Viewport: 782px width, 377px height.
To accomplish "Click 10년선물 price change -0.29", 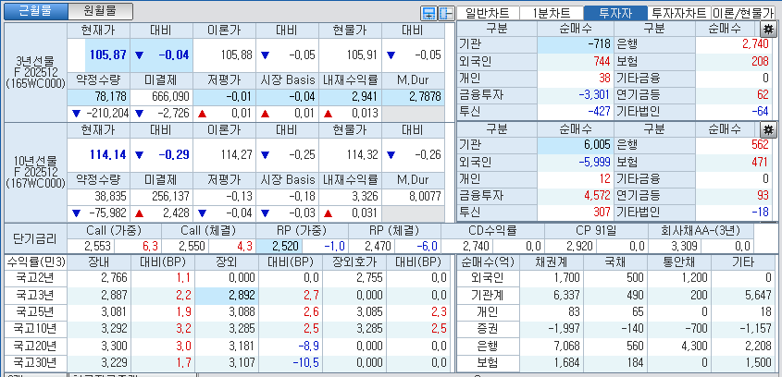I will (x=174, y=154).
